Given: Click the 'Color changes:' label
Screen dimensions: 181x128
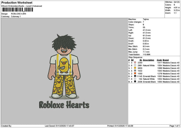Looking at the screenshot, I should tap(135, 22).
